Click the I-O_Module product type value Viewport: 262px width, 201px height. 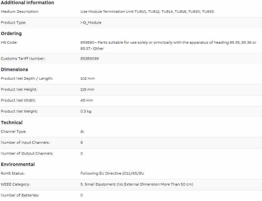(x=91, y=23)
